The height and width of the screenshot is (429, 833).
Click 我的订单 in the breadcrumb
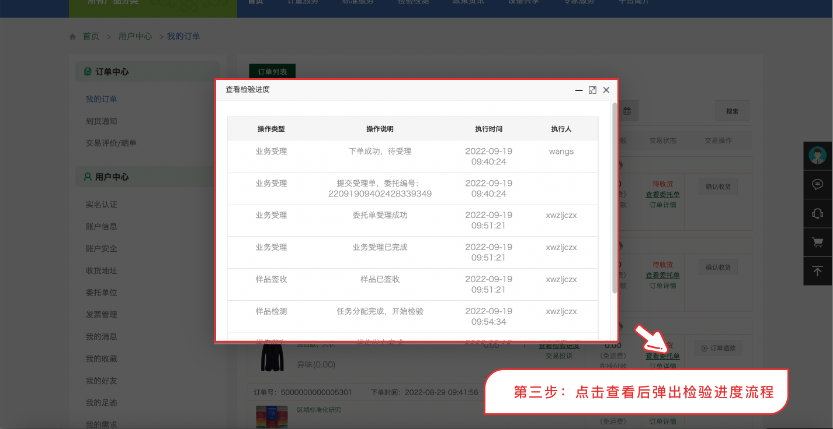tap(183, 36)
